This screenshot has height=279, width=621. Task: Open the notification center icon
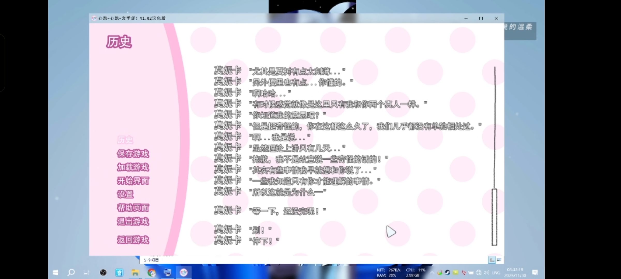tap(535, 273)
